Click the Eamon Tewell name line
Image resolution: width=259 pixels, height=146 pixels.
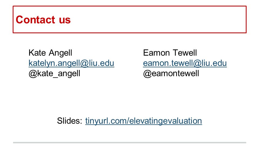pos(170,53)
